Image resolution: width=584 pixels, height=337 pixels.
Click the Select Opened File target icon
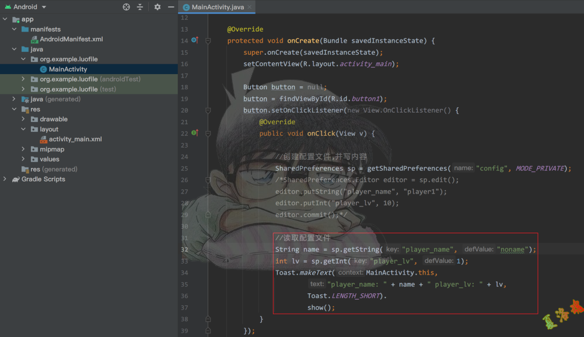point(127,7)
